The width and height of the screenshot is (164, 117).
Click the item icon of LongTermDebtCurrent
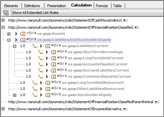(x=53, y=58)
